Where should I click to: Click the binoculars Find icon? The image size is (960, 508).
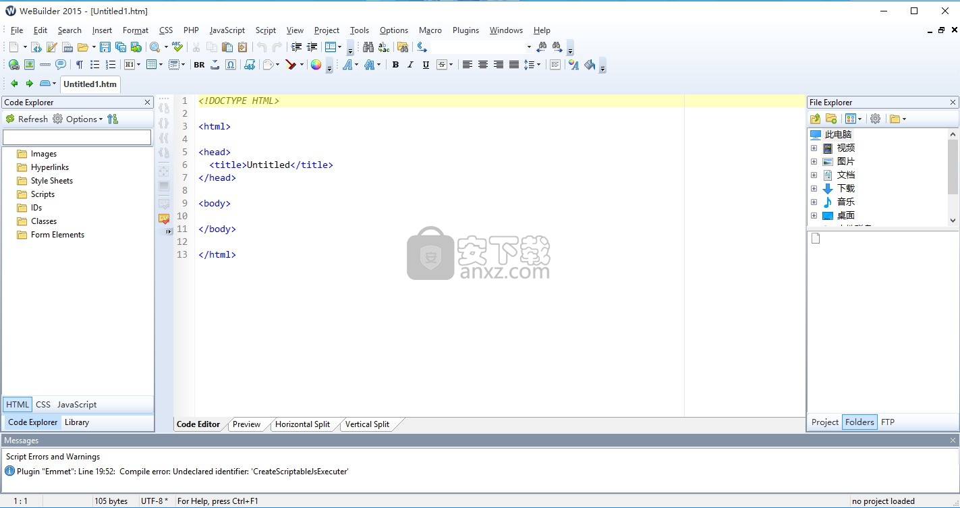click(368, 47)
